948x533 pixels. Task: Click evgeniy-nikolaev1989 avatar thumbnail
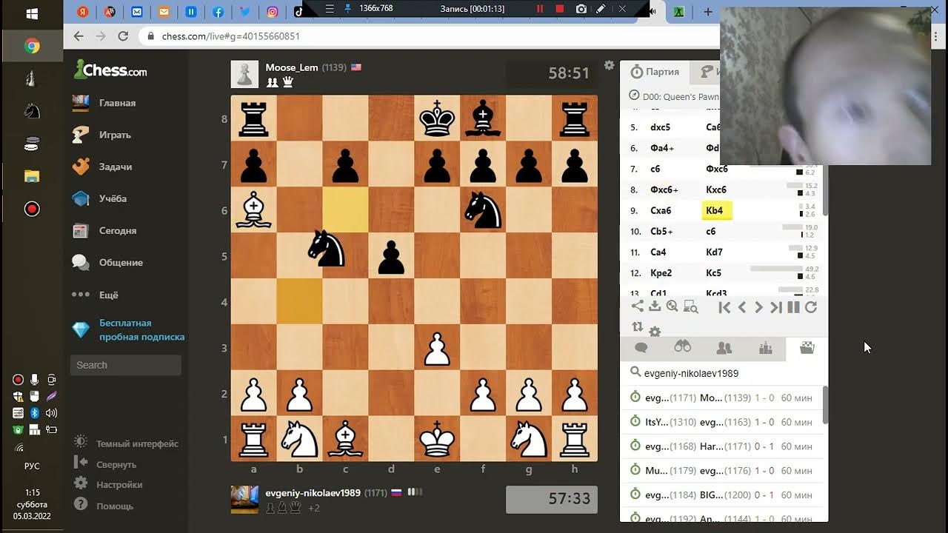coord(244,500)
